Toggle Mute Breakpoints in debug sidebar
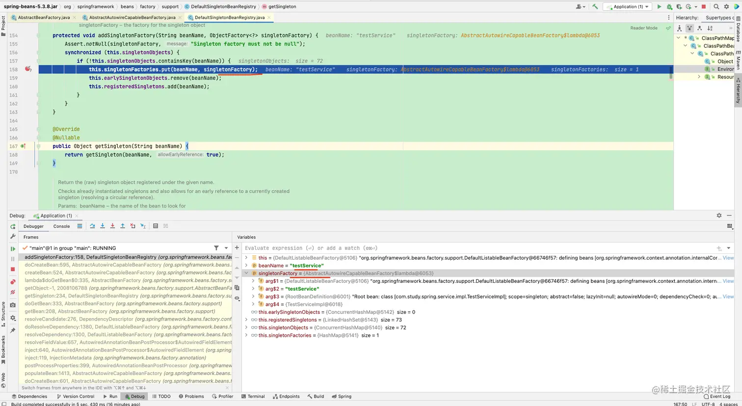Screen dimensions: 742x406 (x=13, y=292)
